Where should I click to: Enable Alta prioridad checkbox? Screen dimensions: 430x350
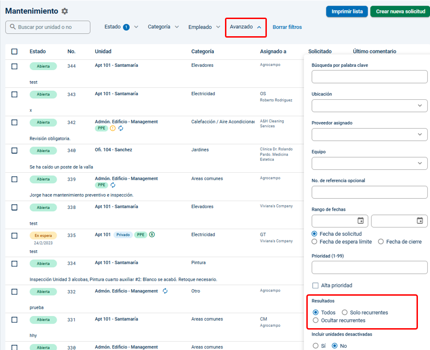point(315,285)
